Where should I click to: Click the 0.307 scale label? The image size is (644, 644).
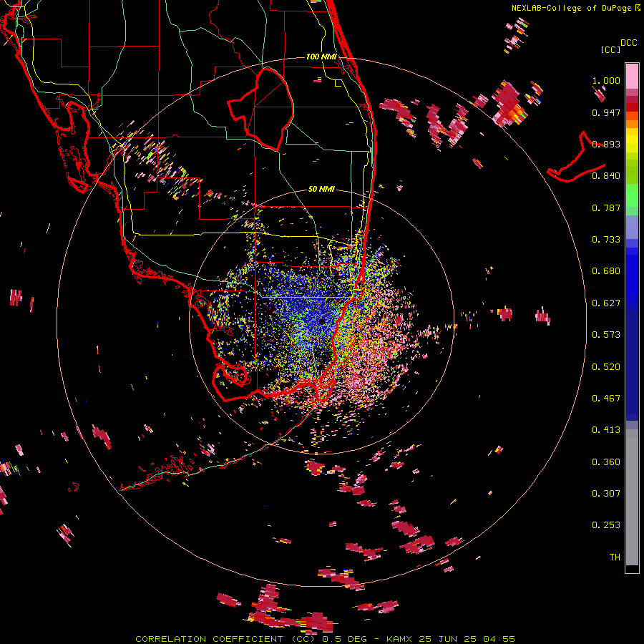point(606,494)
